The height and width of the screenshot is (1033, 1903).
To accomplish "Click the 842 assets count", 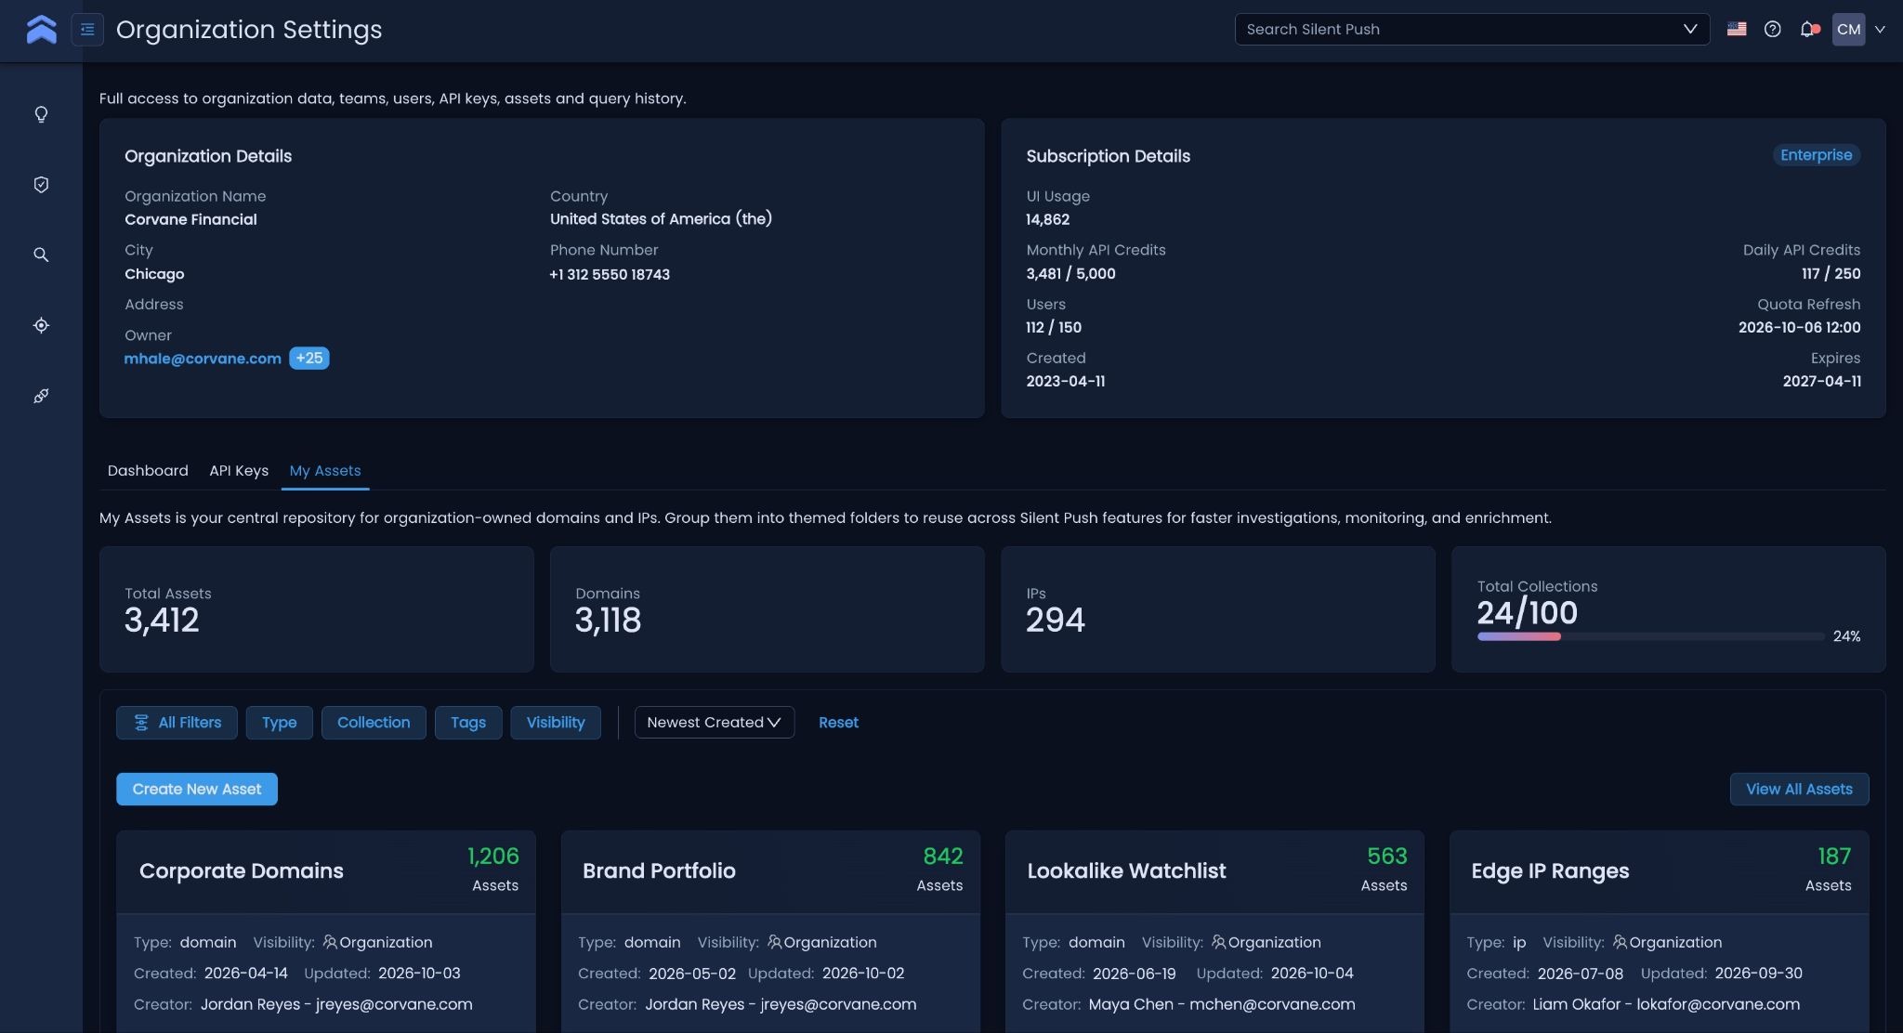I will coord(942,856).
